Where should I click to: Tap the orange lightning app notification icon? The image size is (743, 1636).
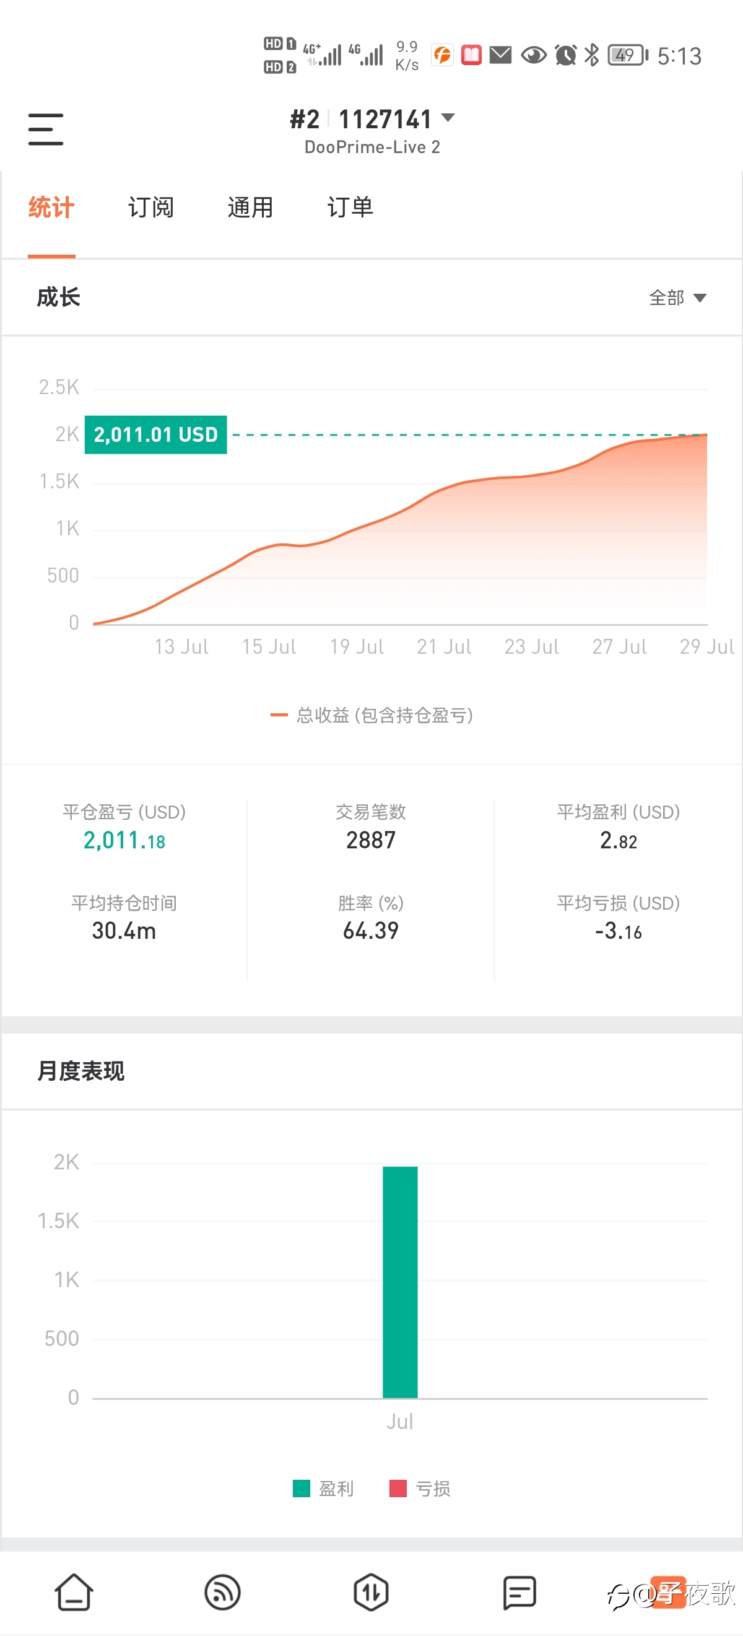pyautogui.click(x=442, y=55)
